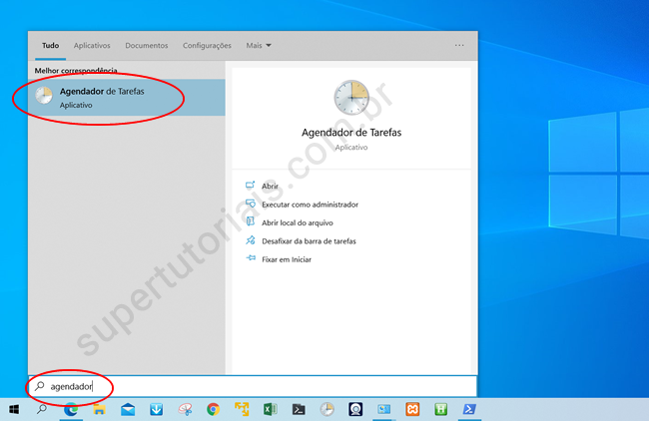Select Executar como administrador

[x=309, y=205]
